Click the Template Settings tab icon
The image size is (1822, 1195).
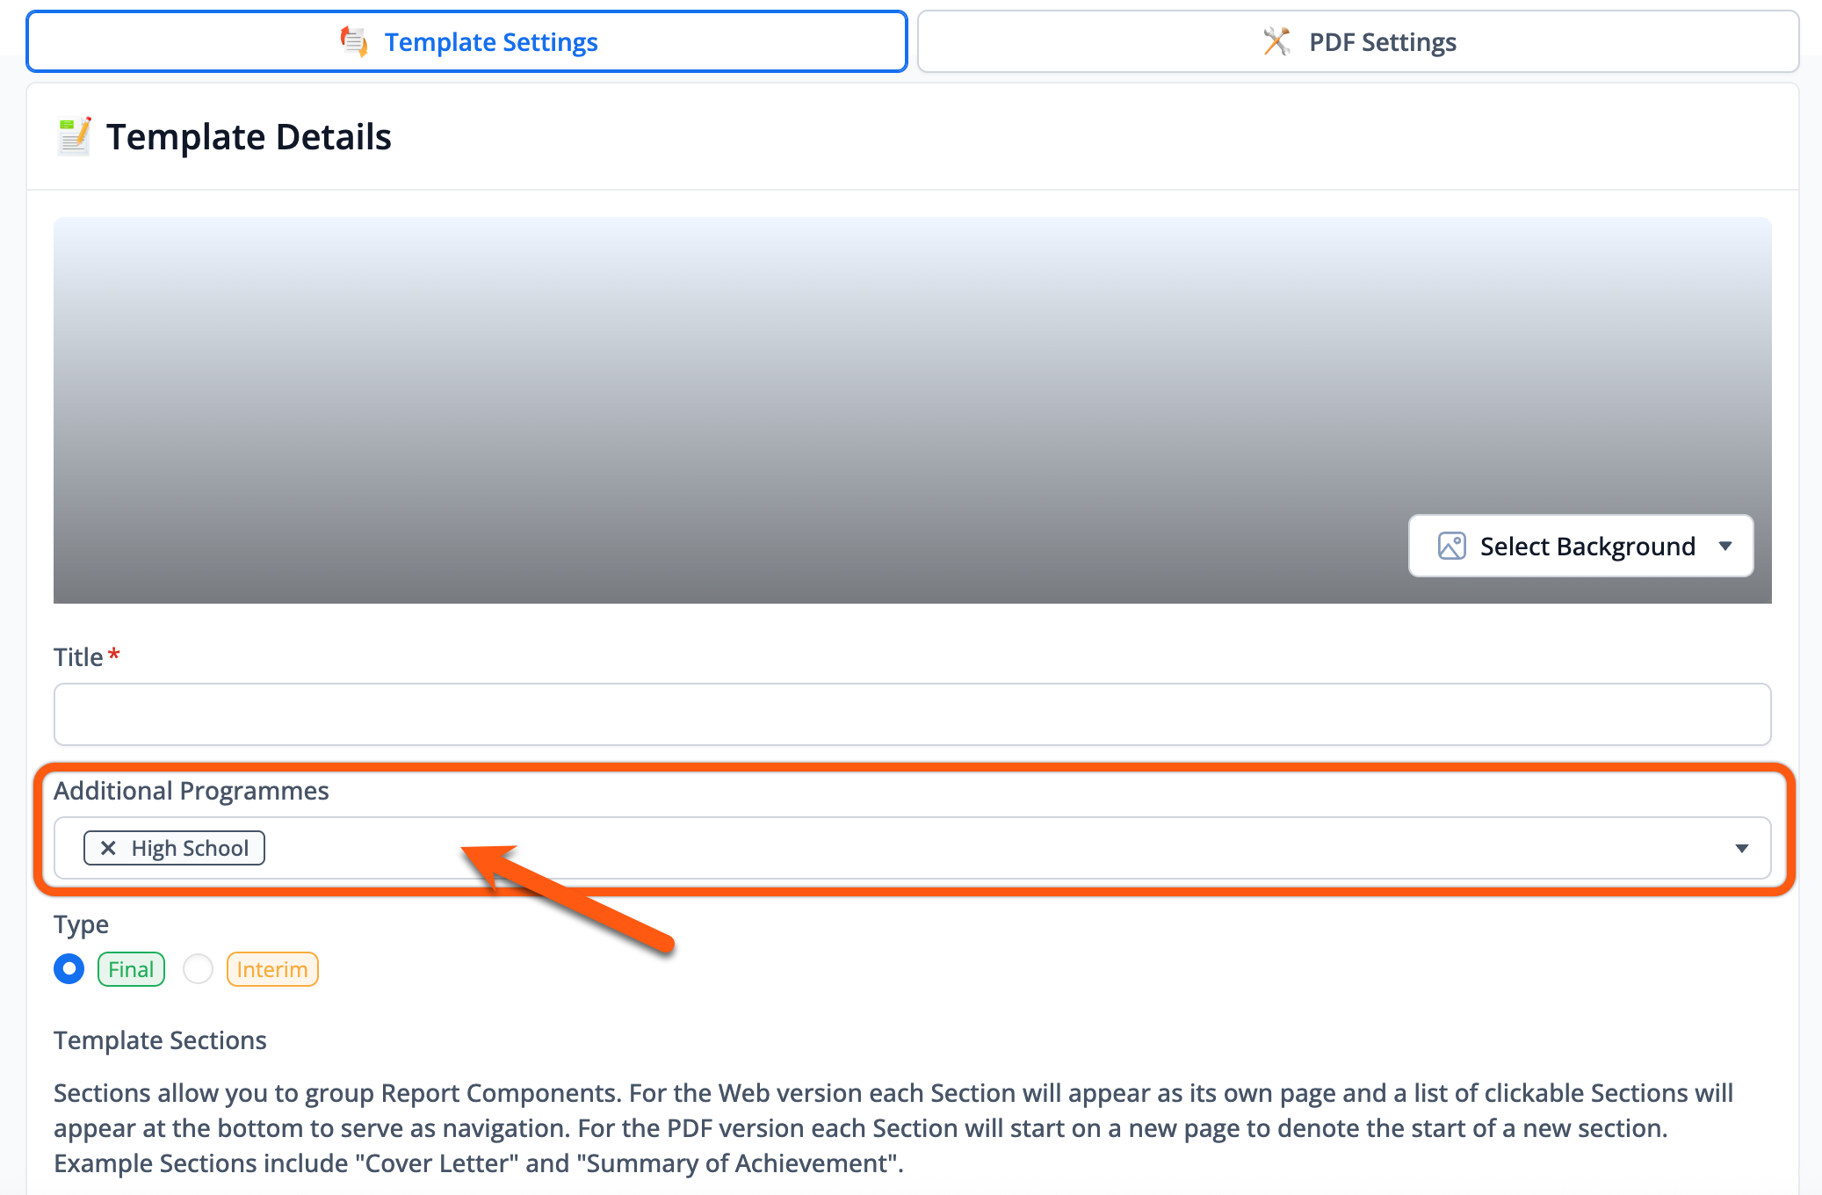354,41
